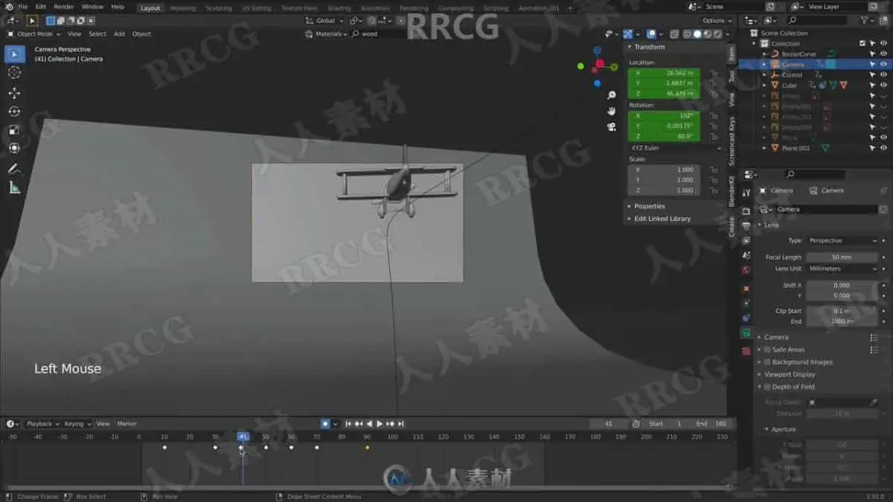Hide BezierCurve using its eye icon
Viewport: 893px width, 502px height.
pos(883,54)
